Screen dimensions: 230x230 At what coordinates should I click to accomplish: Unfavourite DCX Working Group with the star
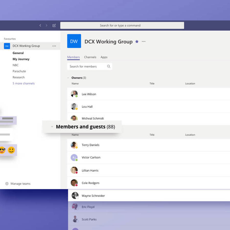click(137, 41)
